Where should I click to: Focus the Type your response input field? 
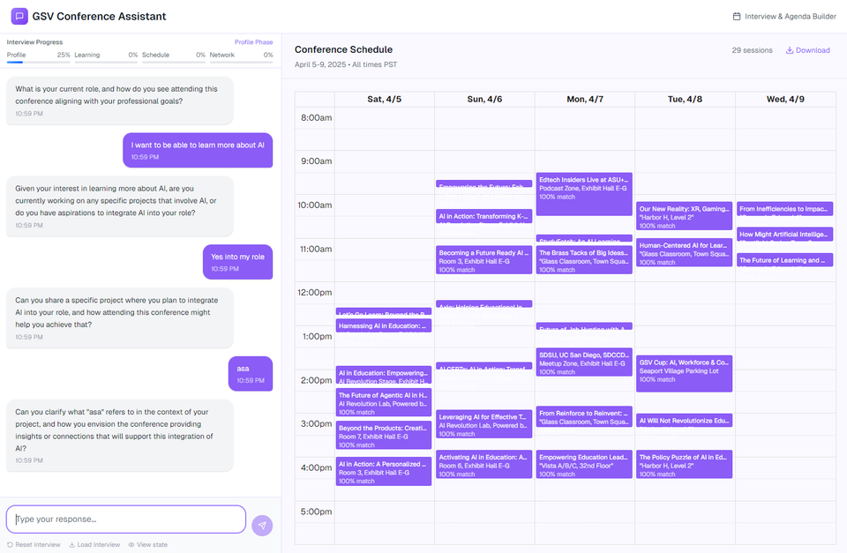(x=126, y=519)
